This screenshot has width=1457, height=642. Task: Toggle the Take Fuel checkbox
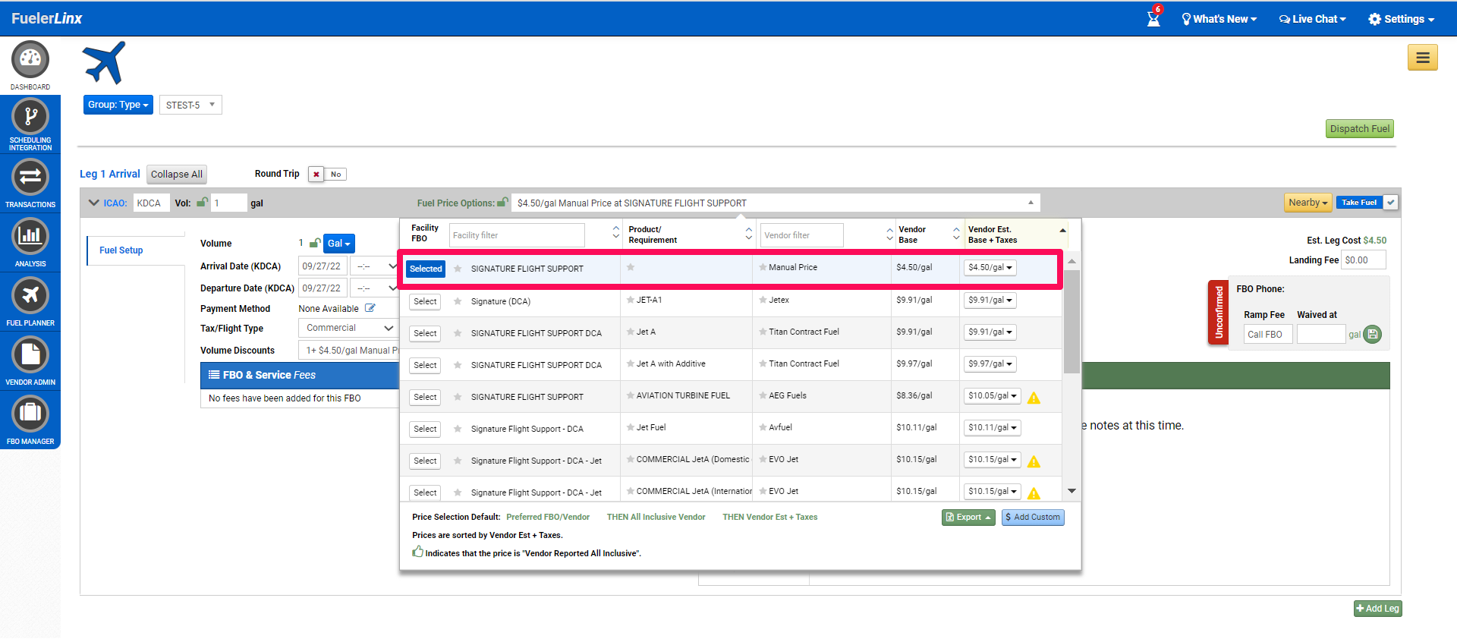1390,203
